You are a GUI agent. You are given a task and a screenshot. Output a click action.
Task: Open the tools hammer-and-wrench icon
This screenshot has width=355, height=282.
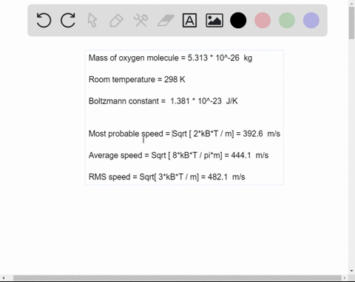pyautogui.click(x=141, y=20)
